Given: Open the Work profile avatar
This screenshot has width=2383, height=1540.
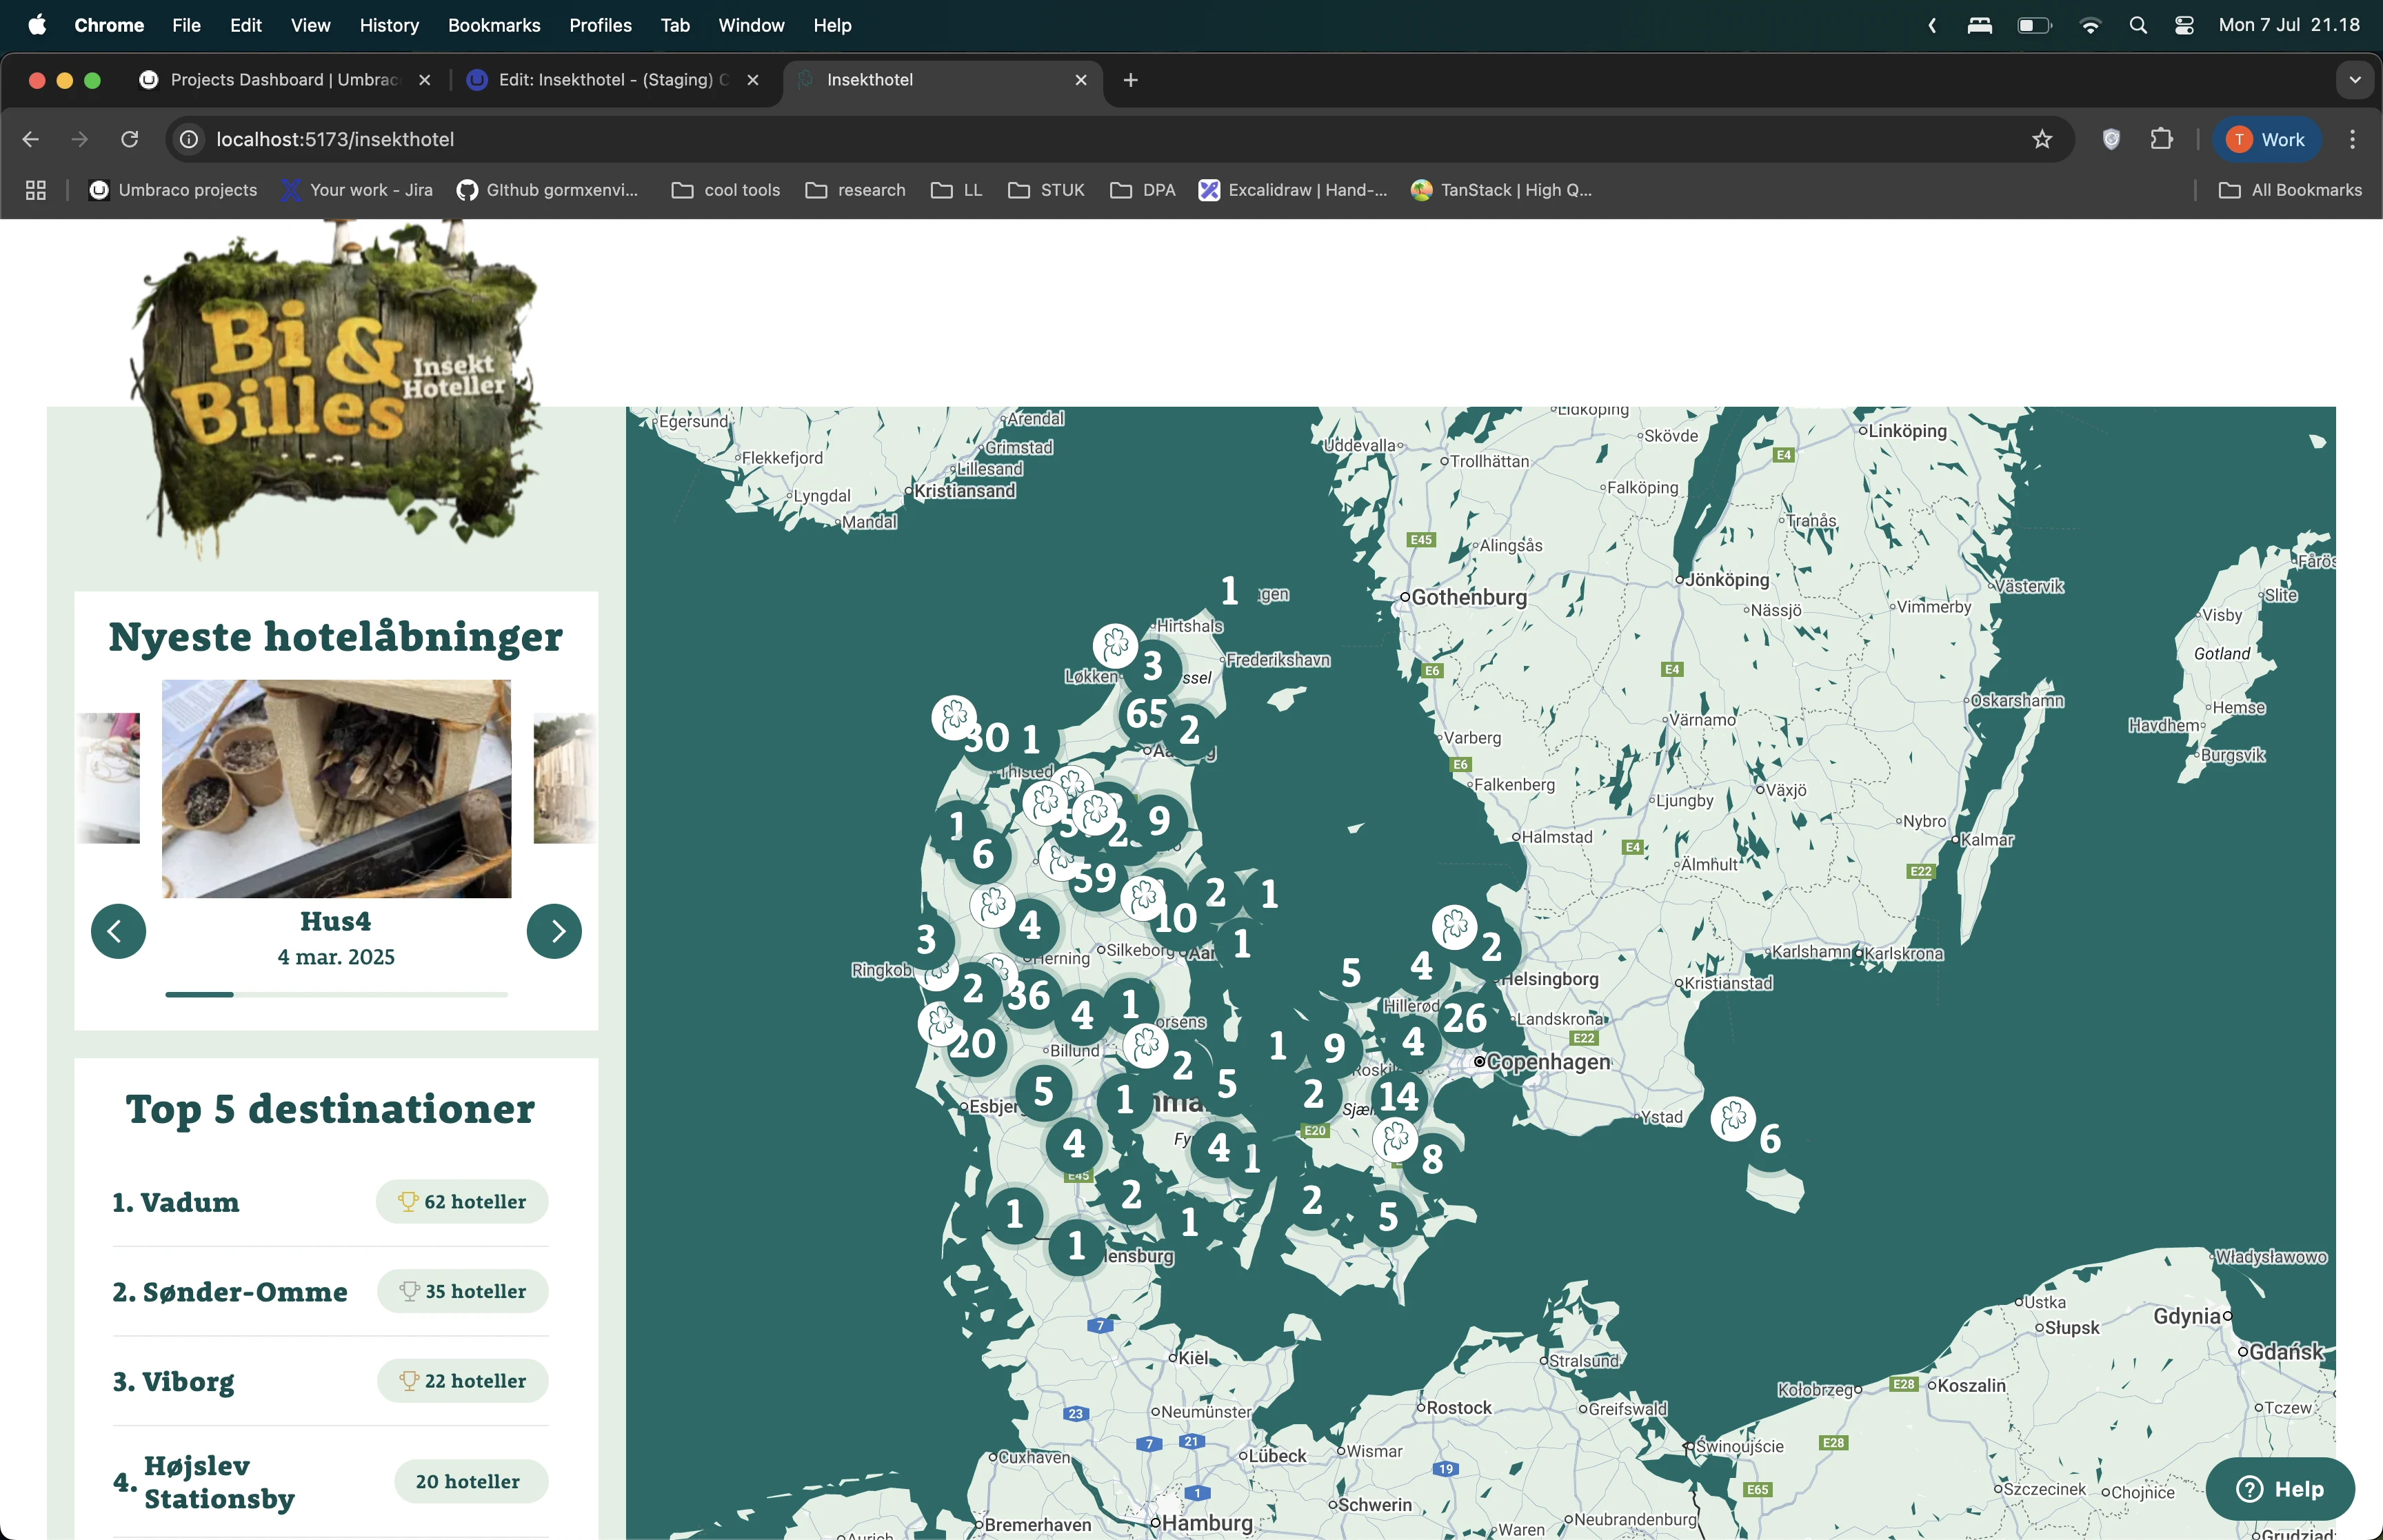Looking at the screenshot, I should 2266,139.
